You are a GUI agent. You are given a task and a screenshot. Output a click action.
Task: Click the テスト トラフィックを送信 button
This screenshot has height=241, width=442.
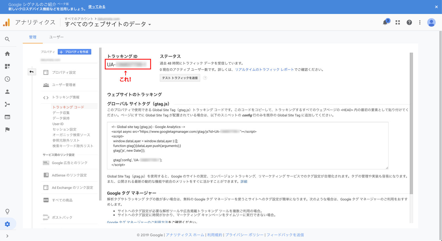[180, 78]
